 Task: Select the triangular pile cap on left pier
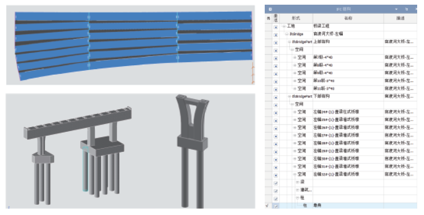[x=43, y=158]
